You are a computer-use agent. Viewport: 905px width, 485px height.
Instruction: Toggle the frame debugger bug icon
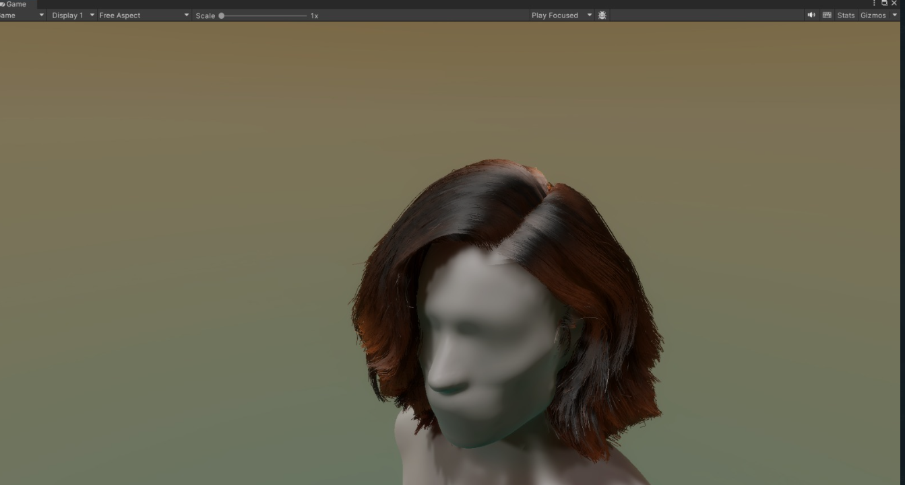click(602, 15)
